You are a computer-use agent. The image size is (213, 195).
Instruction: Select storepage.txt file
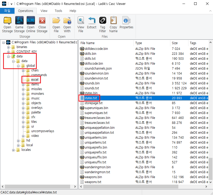[x=93, y=103]
